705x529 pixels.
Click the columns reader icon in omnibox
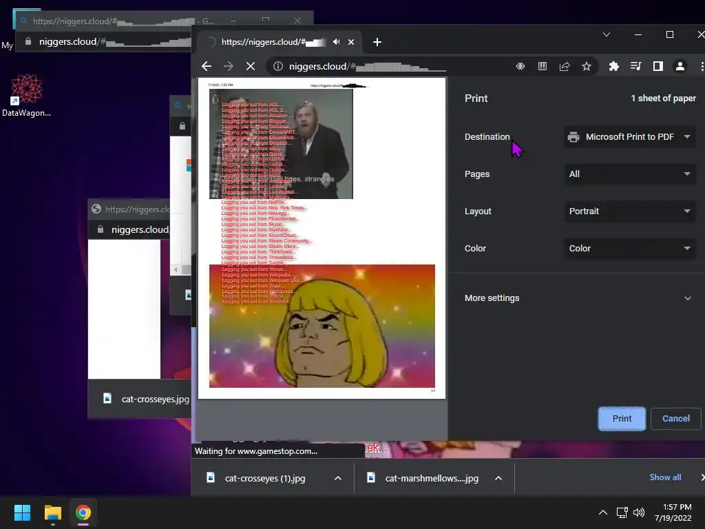click(543, 67)
